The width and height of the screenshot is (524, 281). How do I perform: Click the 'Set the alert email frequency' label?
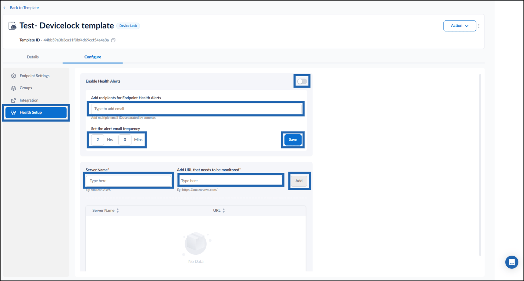tap(115, 129)
